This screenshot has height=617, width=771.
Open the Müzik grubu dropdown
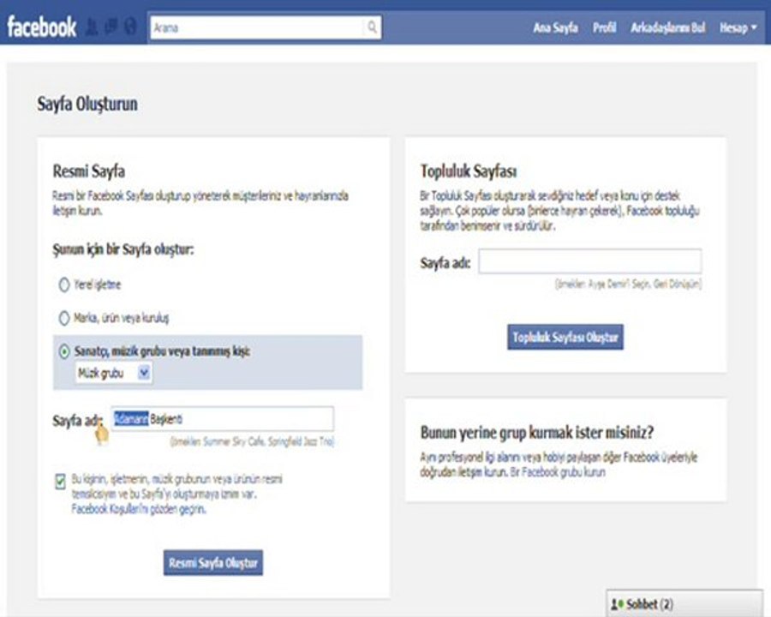pos(114,373)
